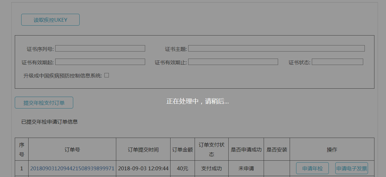Screen dimensions: 386x177
Task: Select the 订单提交时间 column header
Action: tap(143, 149)
